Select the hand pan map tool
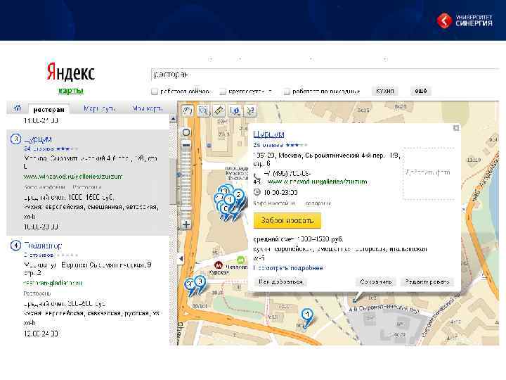This screenshot has height=380, width=506. 188,111
